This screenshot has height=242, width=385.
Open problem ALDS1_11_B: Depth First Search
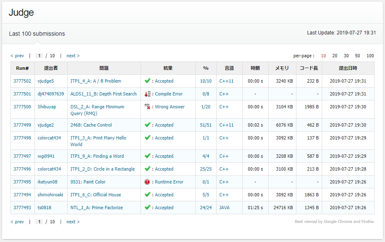coord(104,94)
